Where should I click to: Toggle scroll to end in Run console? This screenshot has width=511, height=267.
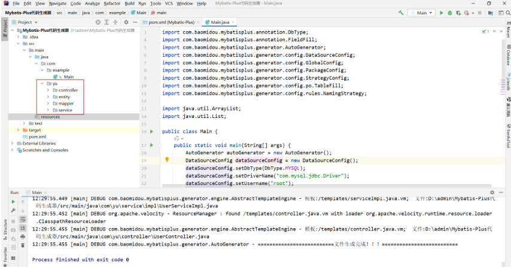coord(23,228)
